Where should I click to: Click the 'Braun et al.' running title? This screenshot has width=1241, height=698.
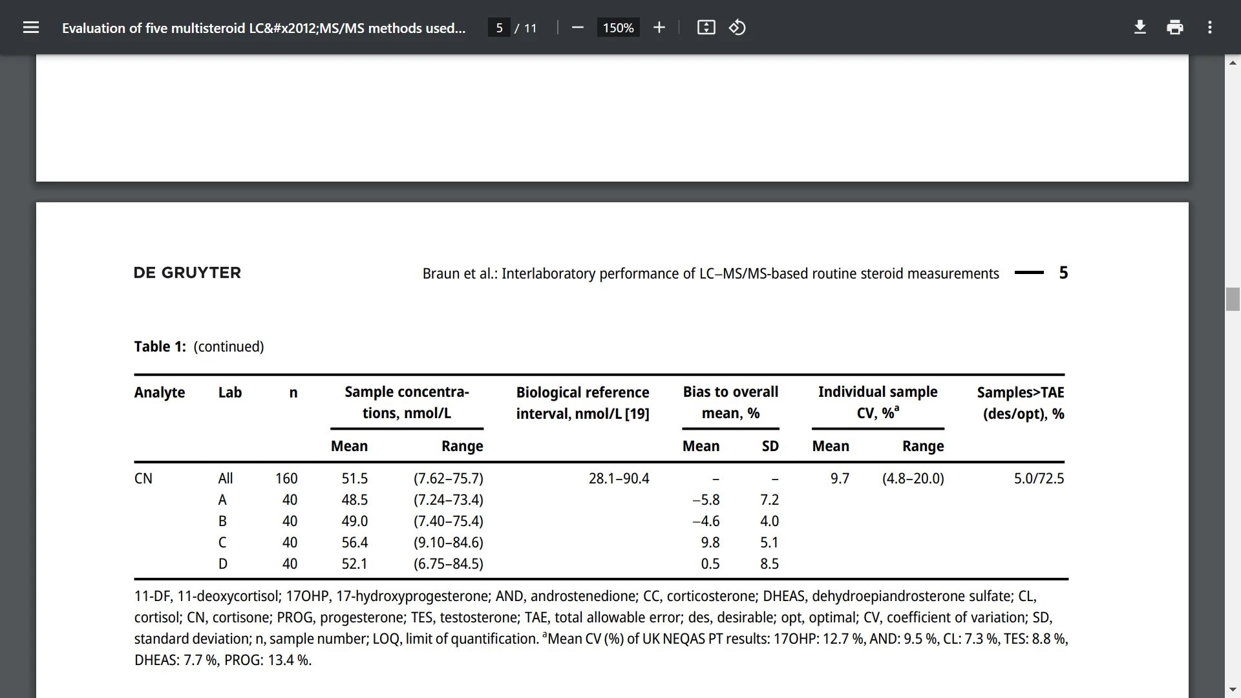(710, 273)
